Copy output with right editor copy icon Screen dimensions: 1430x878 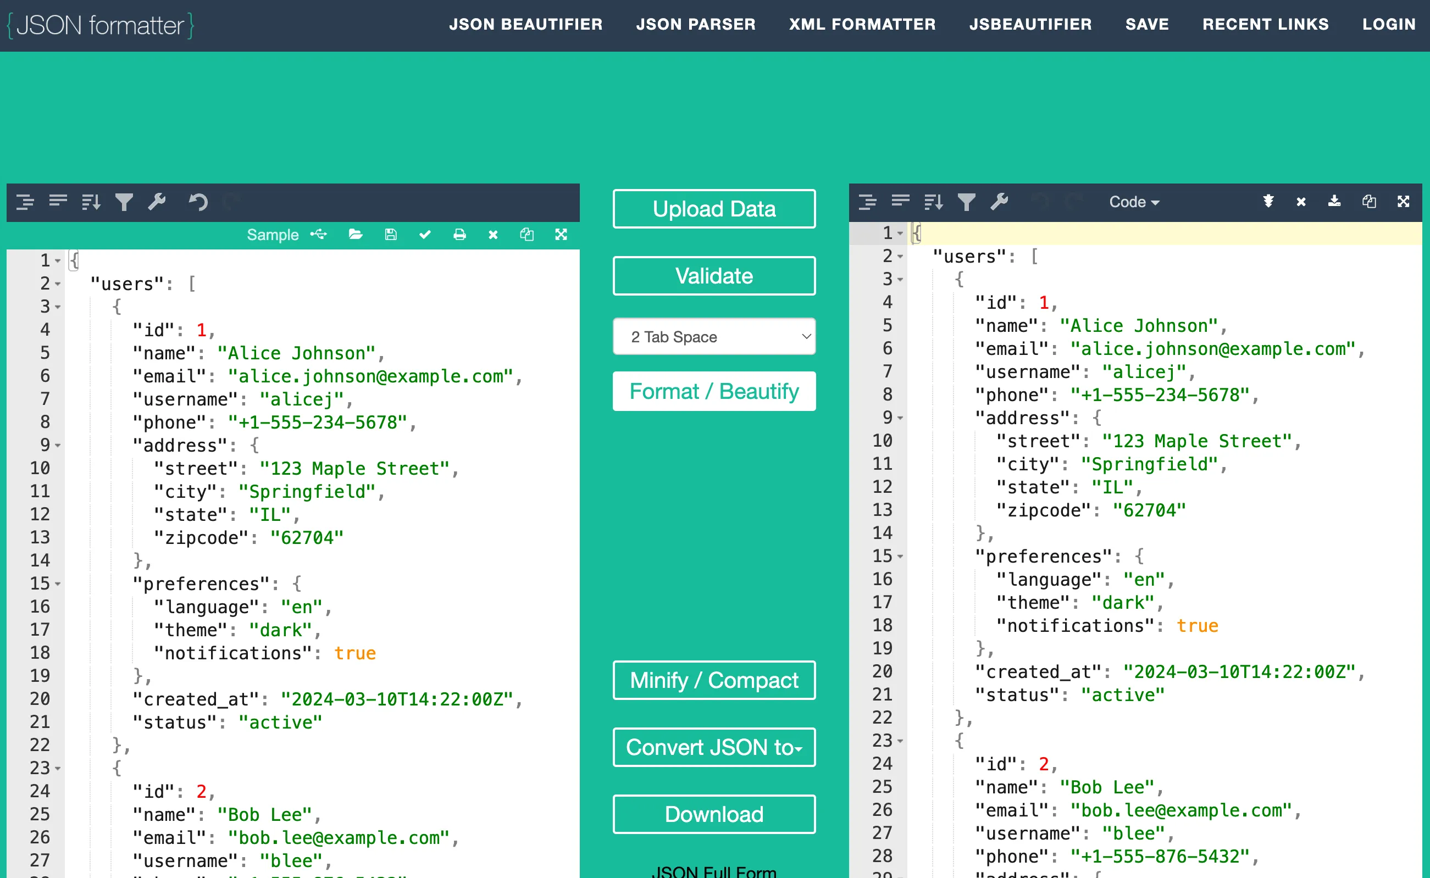click(x=1369, y=202)
